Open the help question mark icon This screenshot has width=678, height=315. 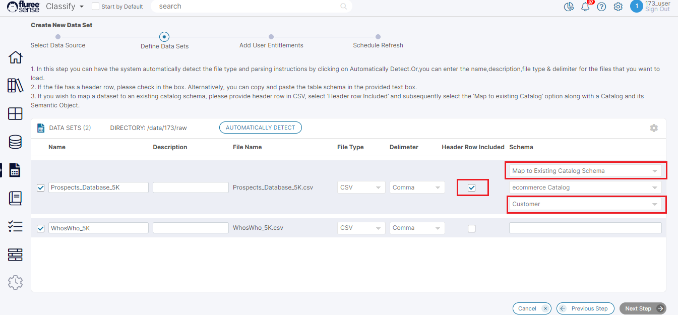(x=601, y=7)
